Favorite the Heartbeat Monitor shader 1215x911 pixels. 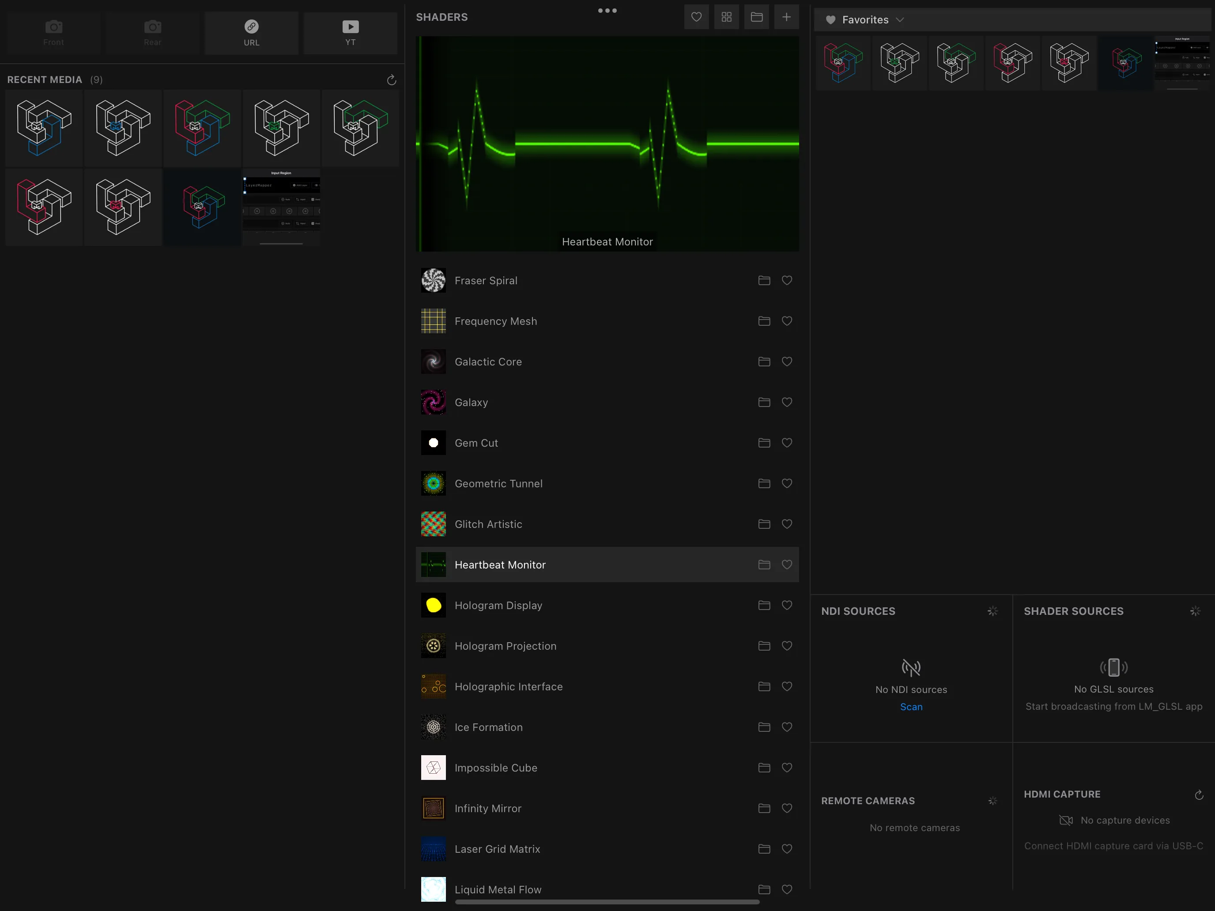pos(787,565)
